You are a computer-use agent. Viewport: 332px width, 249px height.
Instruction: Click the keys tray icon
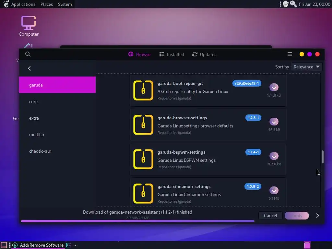[293, 4]
